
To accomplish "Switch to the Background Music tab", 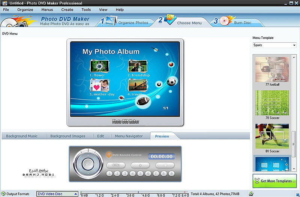I will tap(22, 136).
